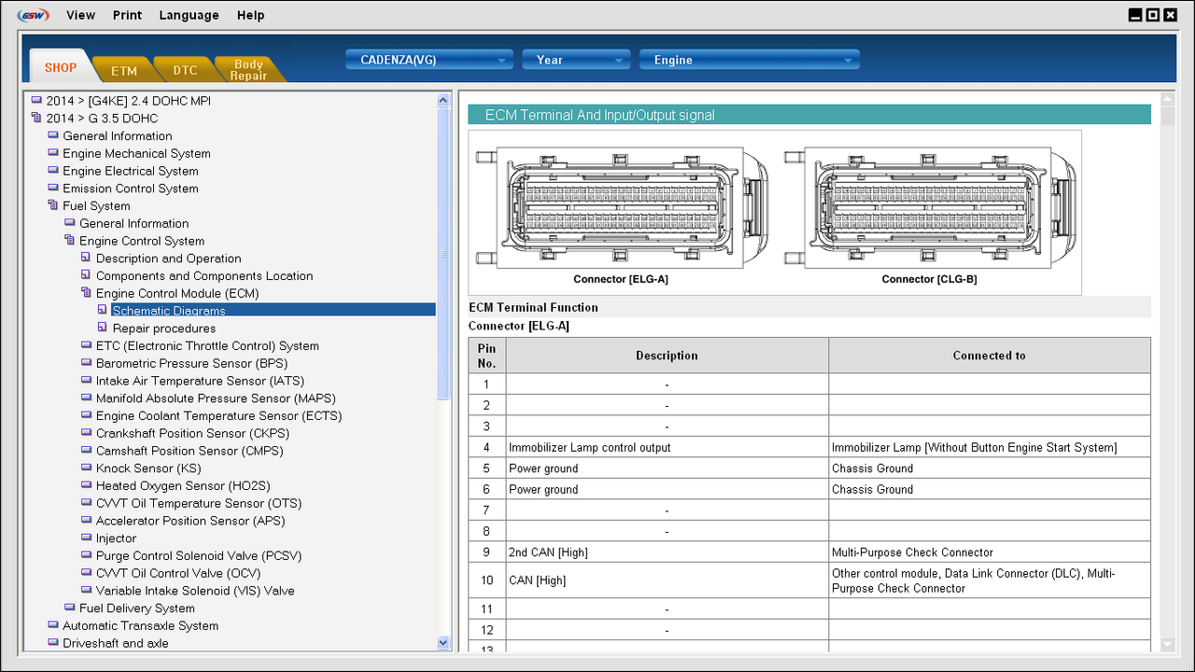Click book icon beside Variable Intake Solenoid (VIS) Valve
1195x672 pixels.
click(x=87, y=591)
